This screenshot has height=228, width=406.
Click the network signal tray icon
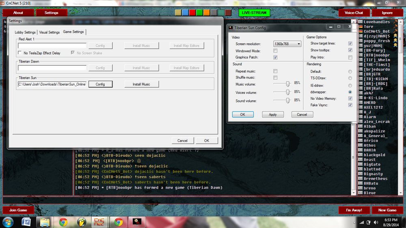[362, 222]
